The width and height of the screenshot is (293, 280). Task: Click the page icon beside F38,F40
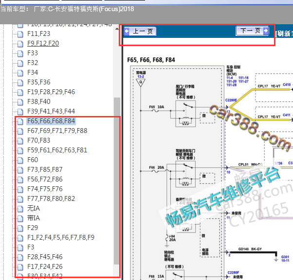[20, 102]
